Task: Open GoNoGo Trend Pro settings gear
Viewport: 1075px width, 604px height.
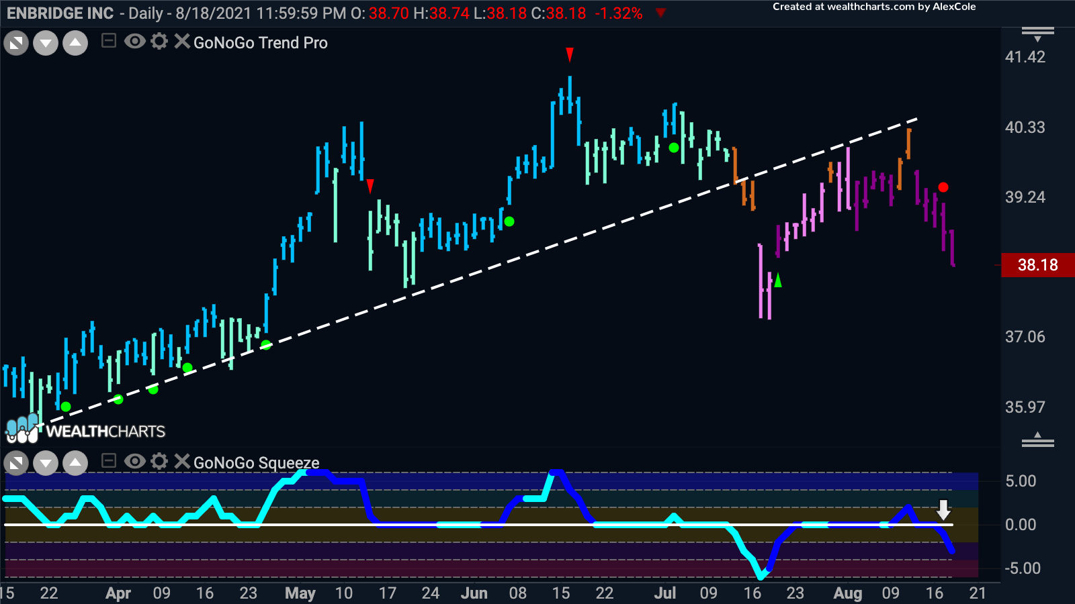Action: pos(159,42)
